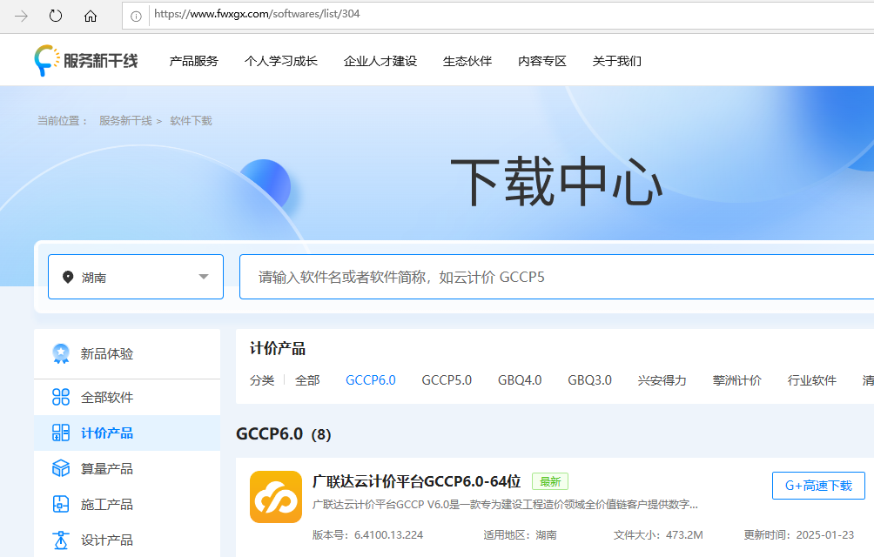Click the 算量产品 cube icon
This screenshot has height=557, width=874.
coord(61,468)
